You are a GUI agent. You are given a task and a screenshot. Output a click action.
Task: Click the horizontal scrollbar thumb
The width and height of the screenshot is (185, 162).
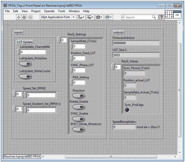tap(111, 157)
